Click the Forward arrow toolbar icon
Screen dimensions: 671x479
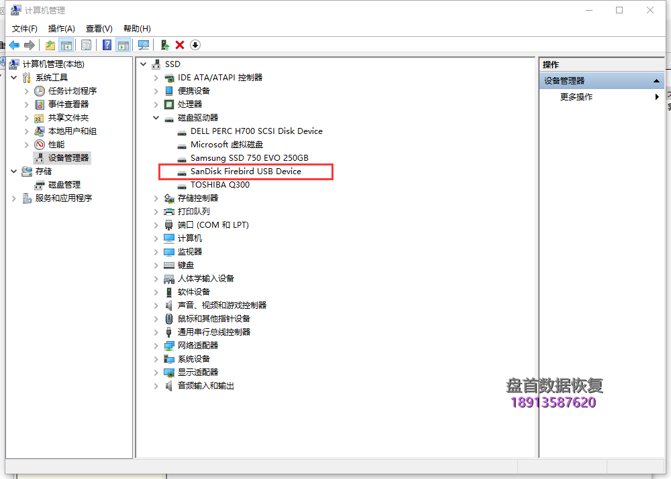coord(30,45)
